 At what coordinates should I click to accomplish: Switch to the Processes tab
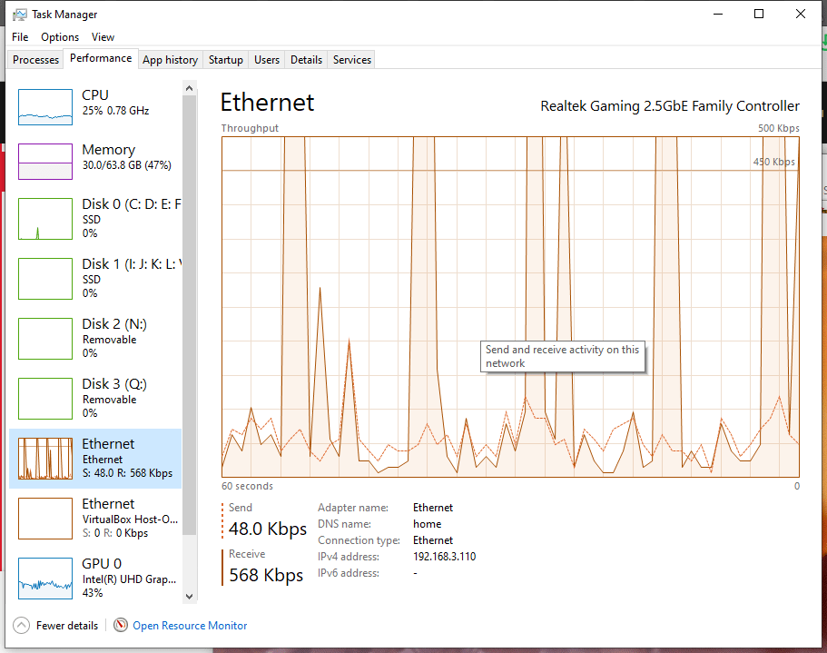[34, 59]
